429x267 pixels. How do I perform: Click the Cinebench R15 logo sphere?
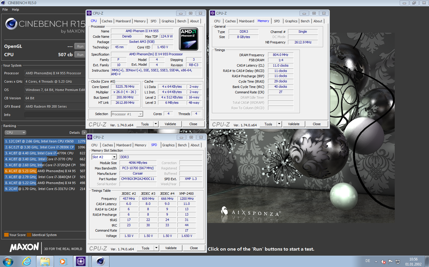[11, 24]
